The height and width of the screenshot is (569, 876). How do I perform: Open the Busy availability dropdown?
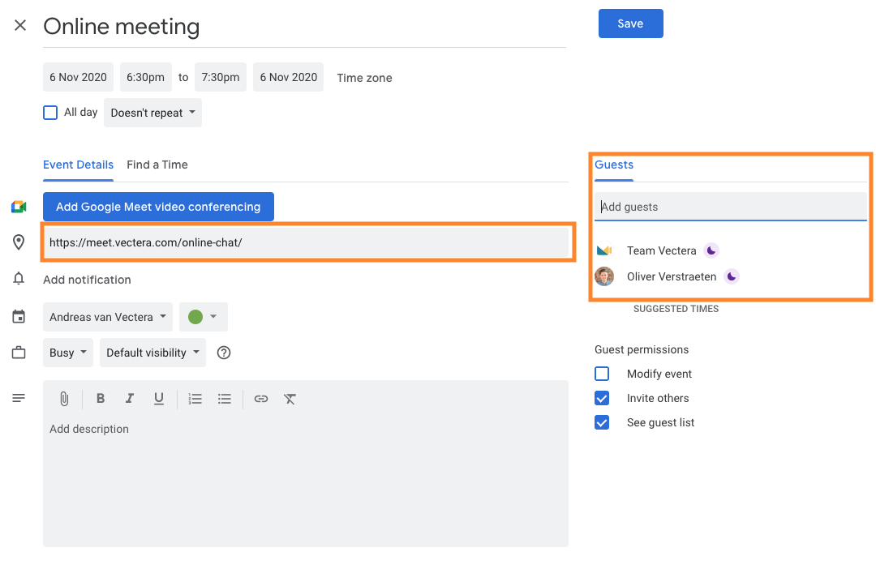click(x=68, y=353)
